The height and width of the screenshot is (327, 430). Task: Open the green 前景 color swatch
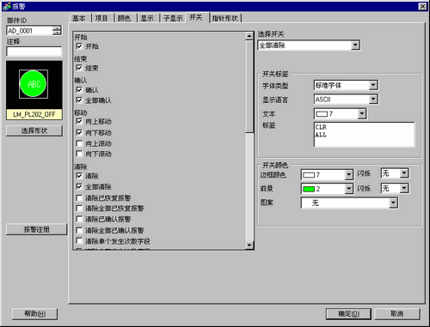(327, 189)
